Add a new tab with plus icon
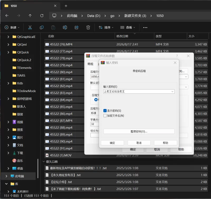 (66, 6)
